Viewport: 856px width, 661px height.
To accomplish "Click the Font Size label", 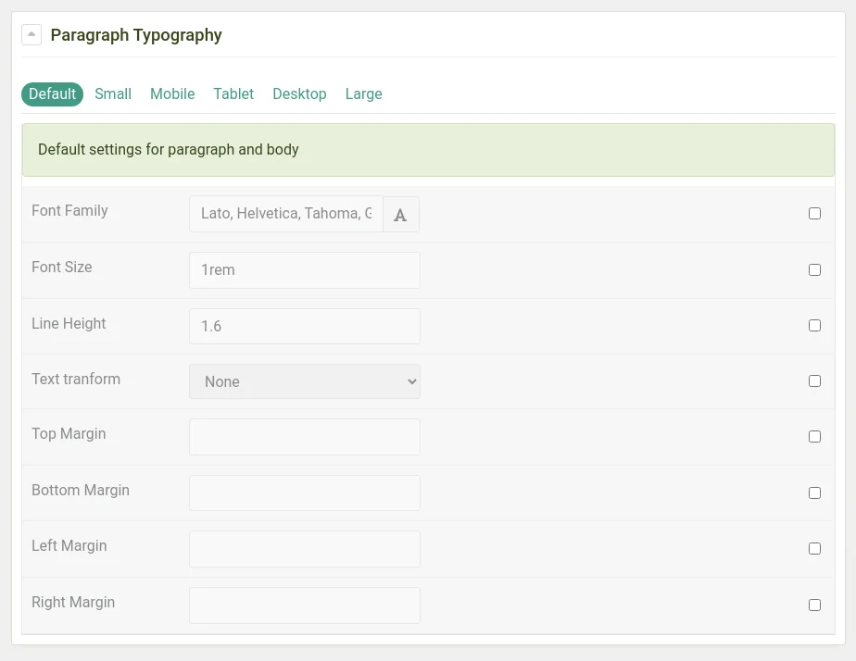I will [62, 268].
